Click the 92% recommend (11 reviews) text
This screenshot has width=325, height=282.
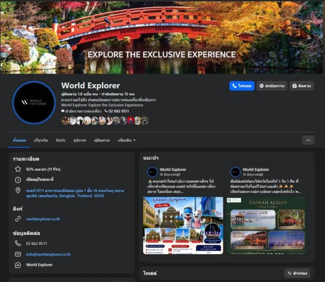tap(43, 169)
